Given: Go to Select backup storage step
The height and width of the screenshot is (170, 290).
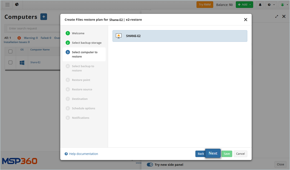Looking at the screenshot, I should click(x=86, y=42).
